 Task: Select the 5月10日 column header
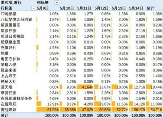[x=67, y=8]
